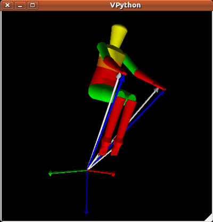This screenshot has height=222, width=213.
Task: Click the blue arrowhead at the far hand
Action: tap(162, 93)
